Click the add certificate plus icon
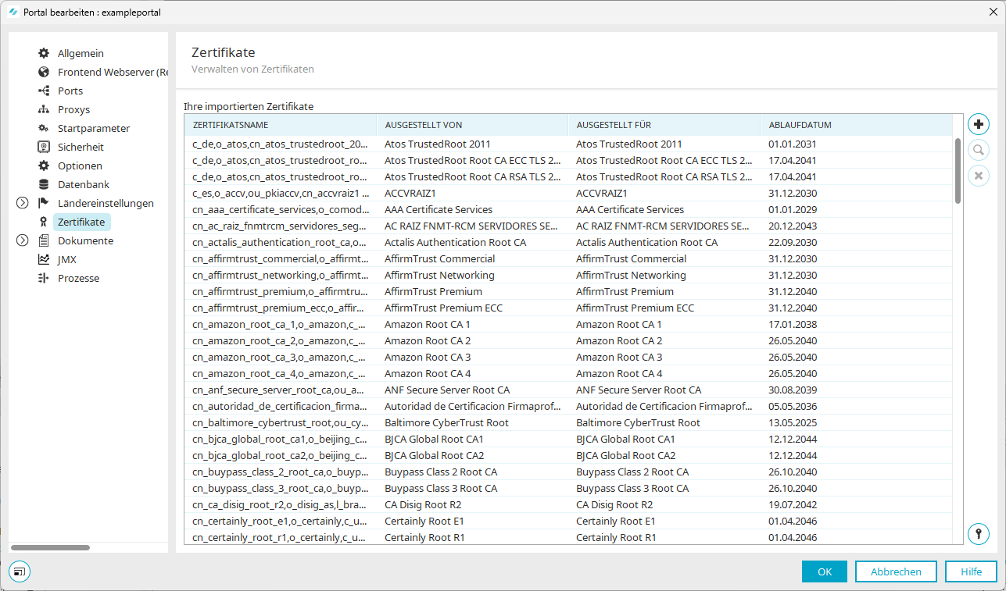The height and width of the screenshot is (591, 1006). [978, 124]
